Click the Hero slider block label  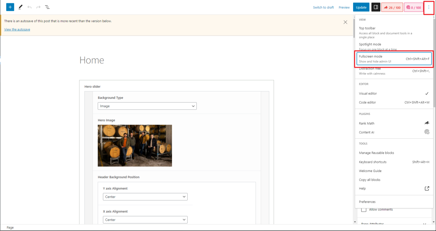pyautogui.click(x=92, y=87)
